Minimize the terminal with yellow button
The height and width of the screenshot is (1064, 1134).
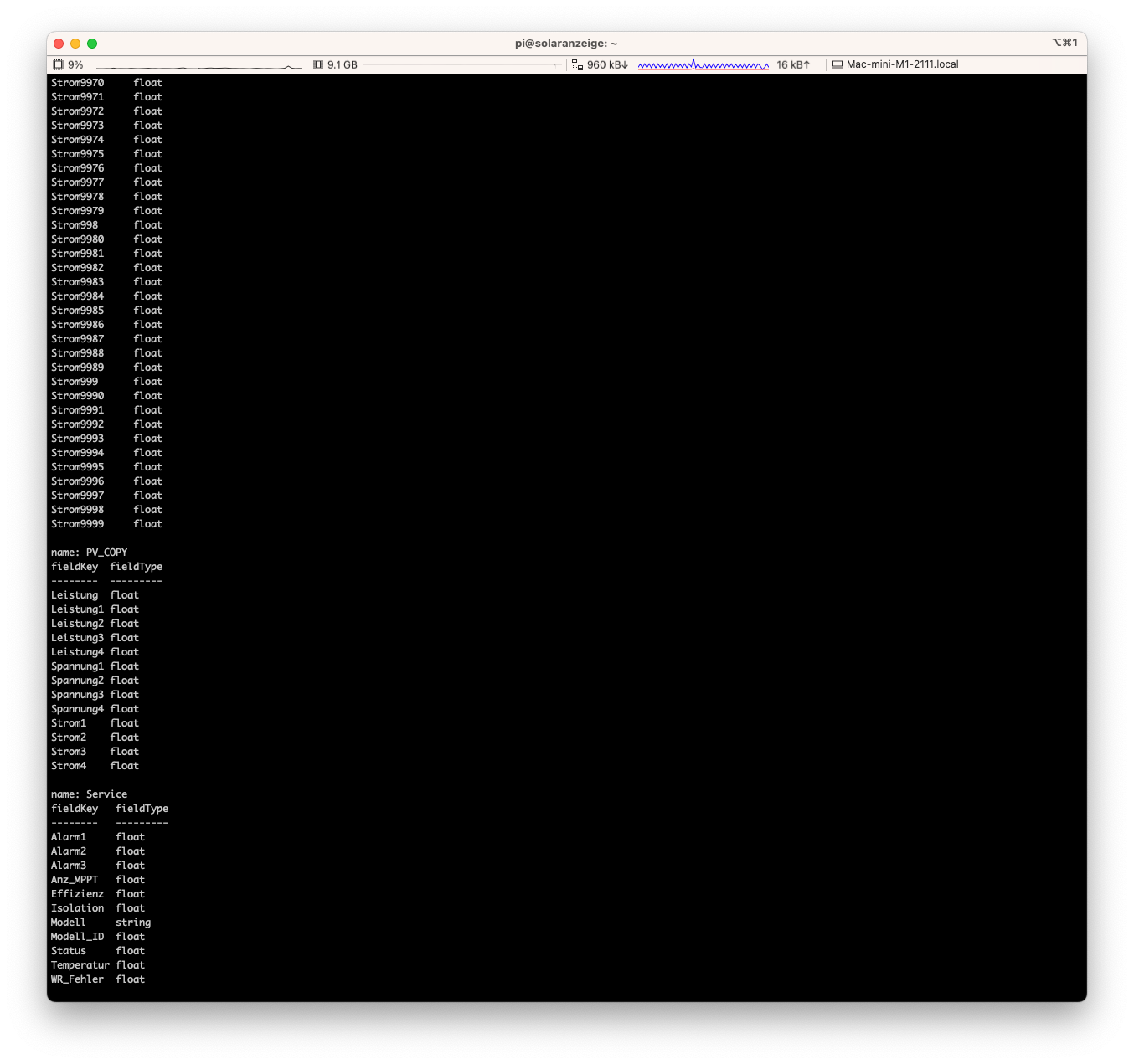pyautogui.click(x=75, y=44)
